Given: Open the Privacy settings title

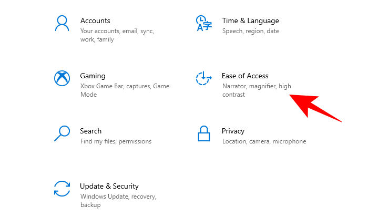Looking at the screenshot, I should (x=233, y=131).
